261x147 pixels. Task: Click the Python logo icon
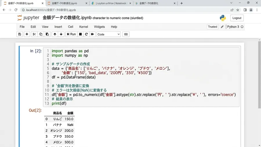click(x=223, y=18)
